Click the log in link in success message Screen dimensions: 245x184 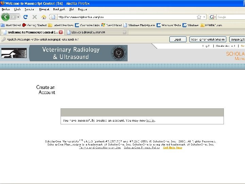[150, 121]
